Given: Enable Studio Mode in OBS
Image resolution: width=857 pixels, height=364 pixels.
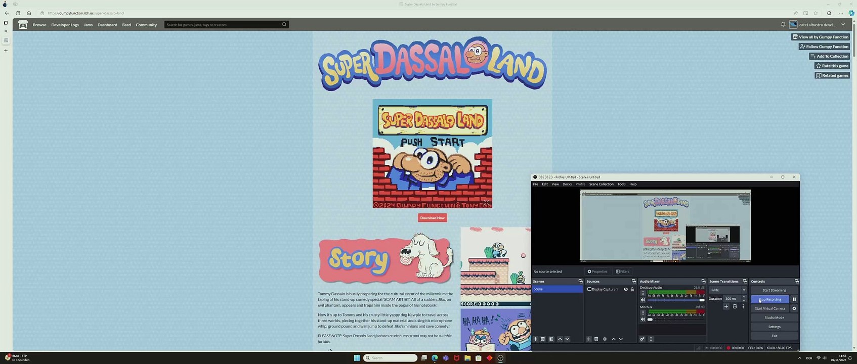Looking at the screenshot, I should 774,317.
